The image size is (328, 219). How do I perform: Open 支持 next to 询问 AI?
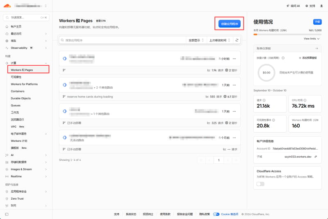click(310, 6)
